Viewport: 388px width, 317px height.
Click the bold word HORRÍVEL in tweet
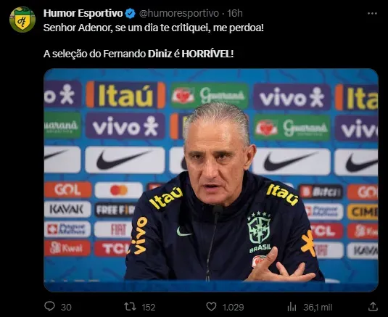coord(207,54)
